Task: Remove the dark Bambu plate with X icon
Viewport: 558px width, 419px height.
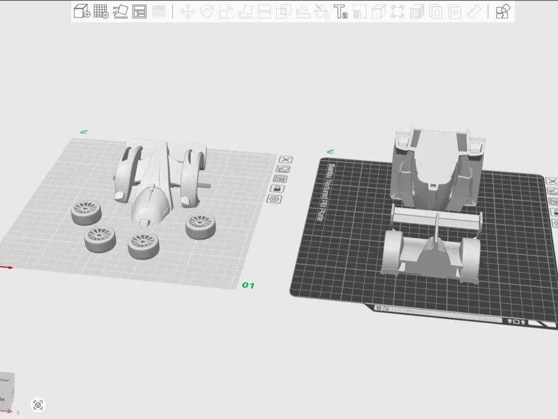Action: [x=552, y=182]
